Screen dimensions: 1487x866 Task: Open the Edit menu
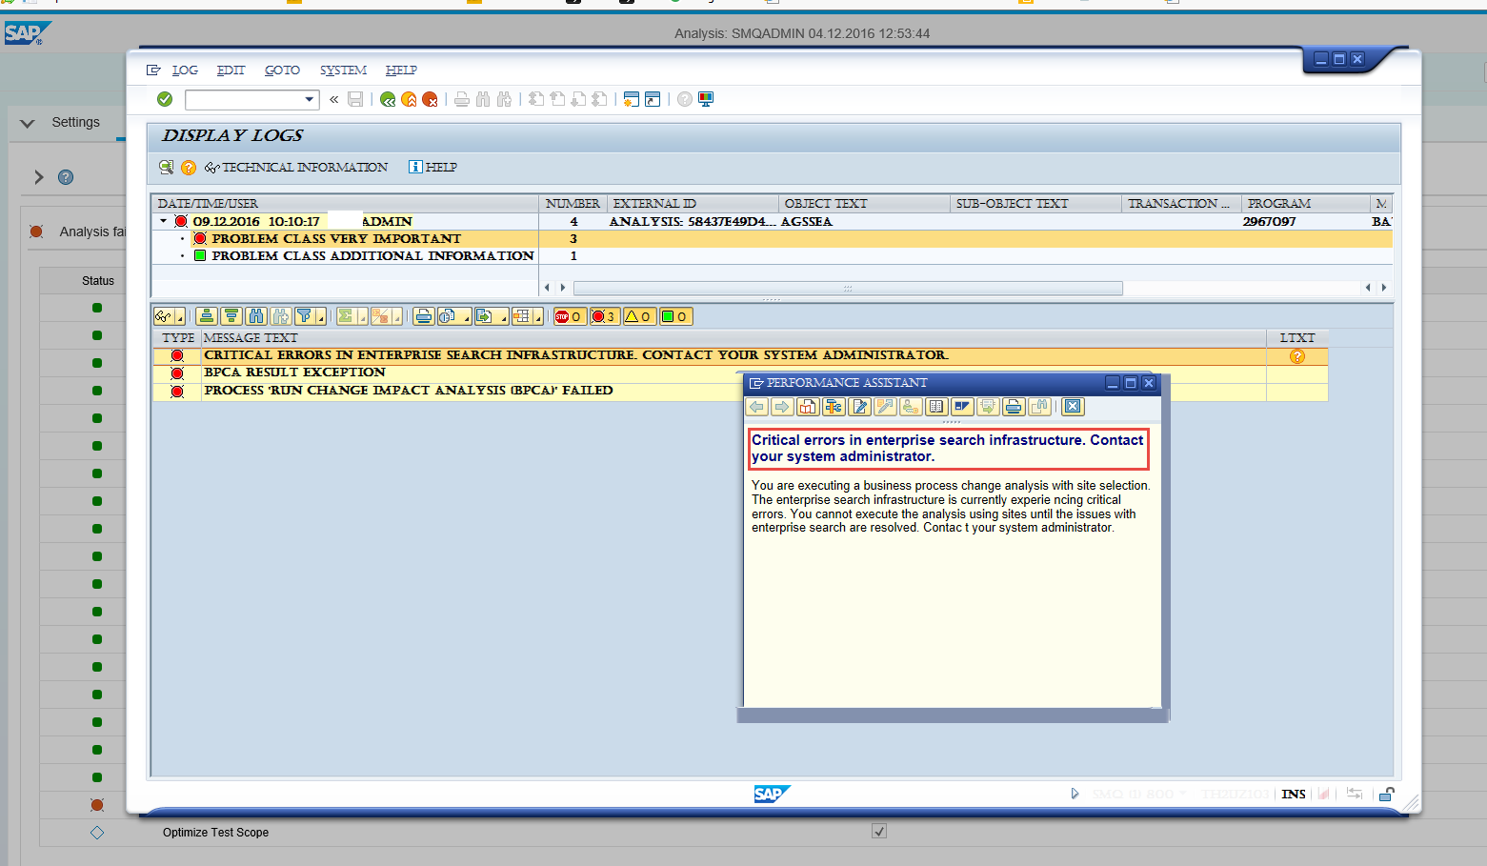(x=231, y=70)
